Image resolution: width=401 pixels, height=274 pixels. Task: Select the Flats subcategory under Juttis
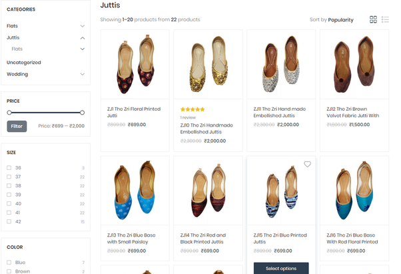[17, 49]
